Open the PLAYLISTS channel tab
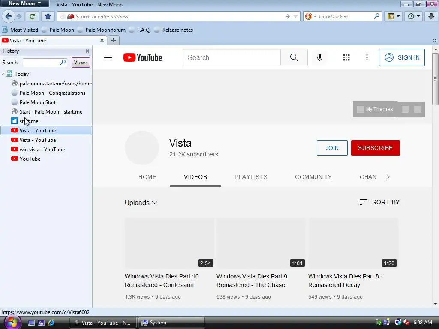439x329 pixels. click(251, 177)
